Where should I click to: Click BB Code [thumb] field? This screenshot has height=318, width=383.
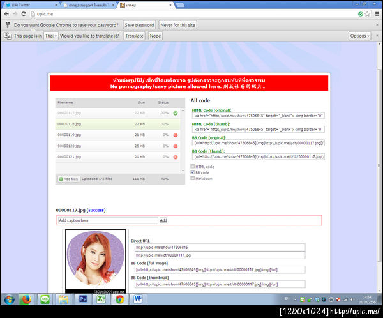click(258, 156)
